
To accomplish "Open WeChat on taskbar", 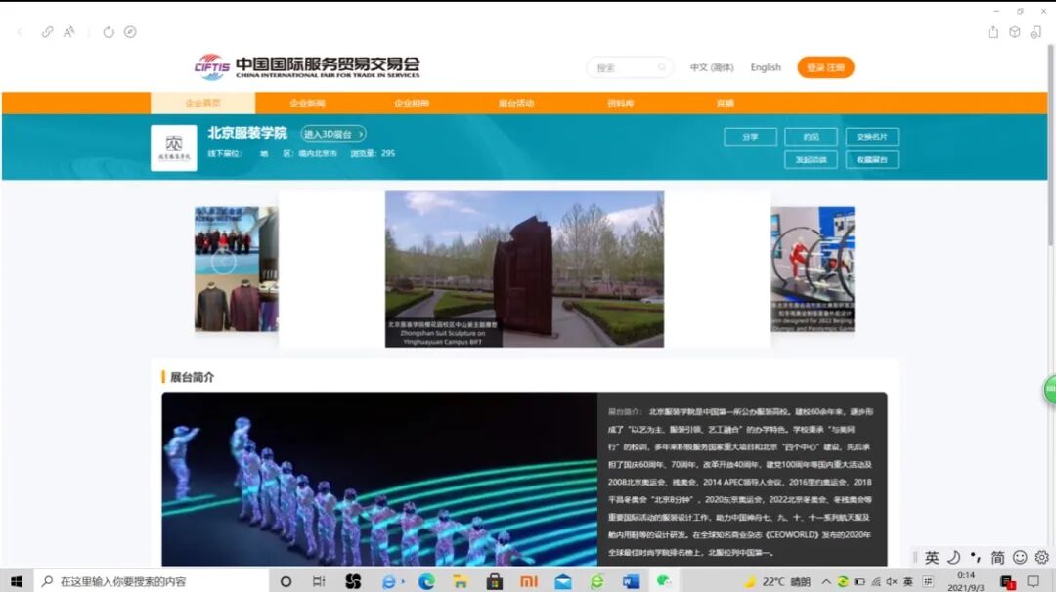I will (x=664, y=581).
